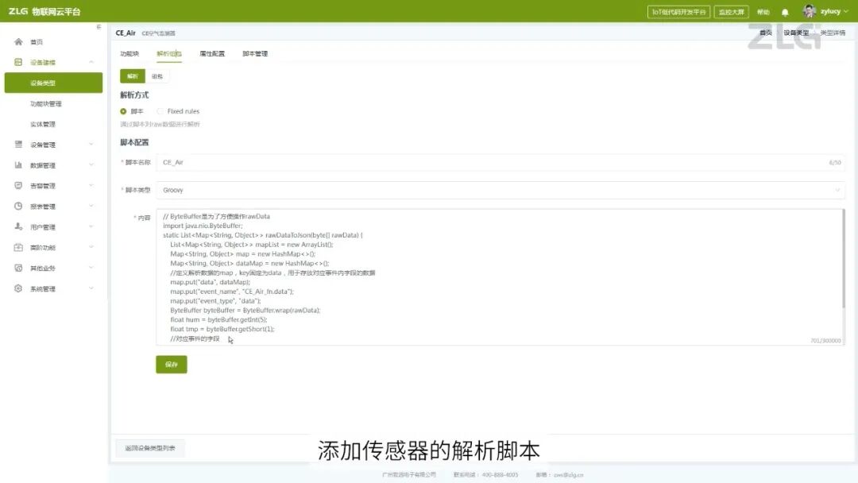Click the 设备管理 sidebar icon

pyautogui.click(x=18, y=145)
